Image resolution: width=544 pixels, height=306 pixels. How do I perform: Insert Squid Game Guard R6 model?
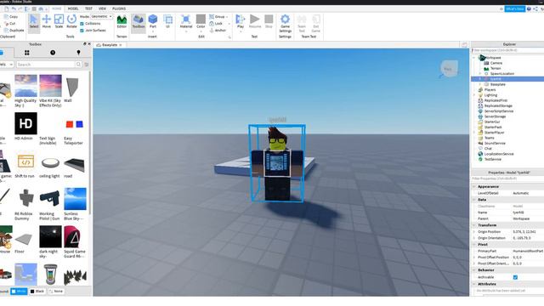(x=74, y=242)
